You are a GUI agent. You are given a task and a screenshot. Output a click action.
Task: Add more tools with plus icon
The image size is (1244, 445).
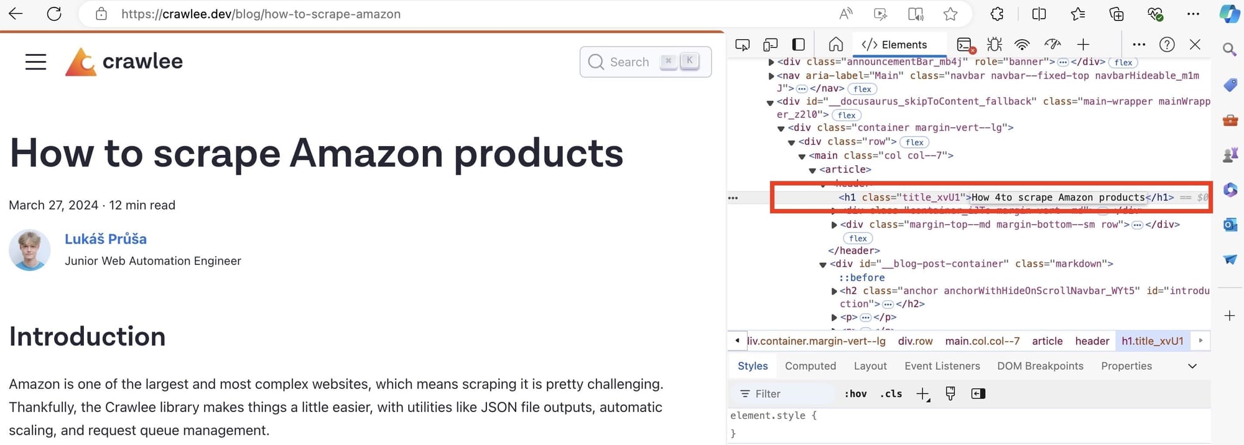[1083, 45]
